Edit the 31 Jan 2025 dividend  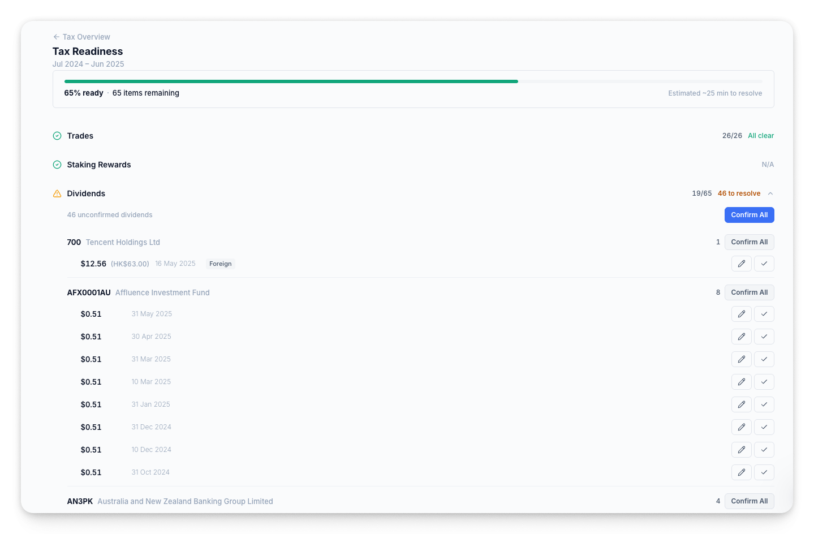742,404
